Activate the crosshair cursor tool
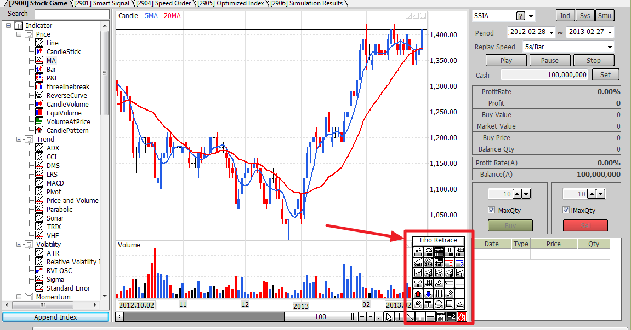Image resolution: width=631 pixels, height=330 pixels. click(400, 316)
